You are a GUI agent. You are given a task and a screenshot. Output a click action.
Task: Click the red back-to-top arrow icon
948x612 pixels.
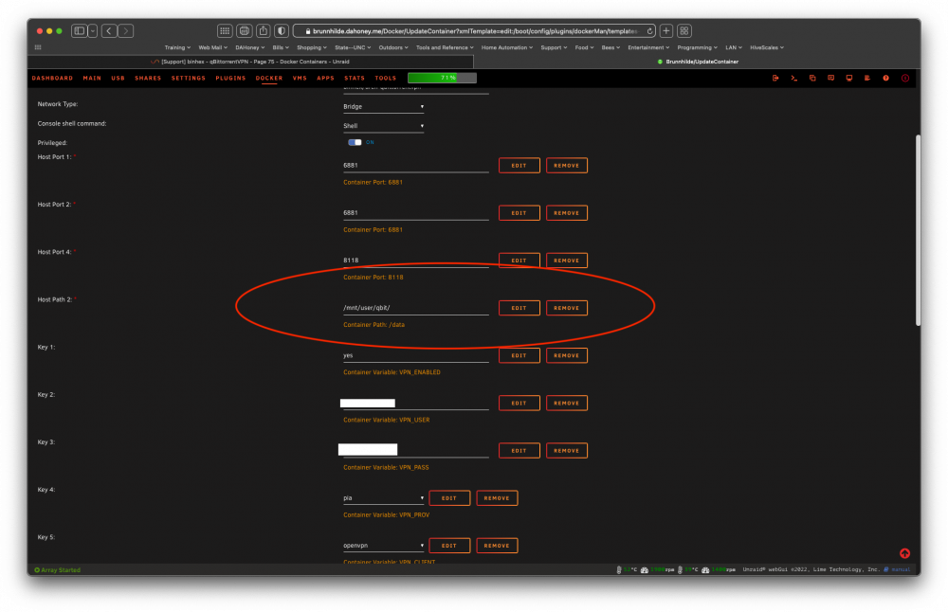tap(904, 553)
